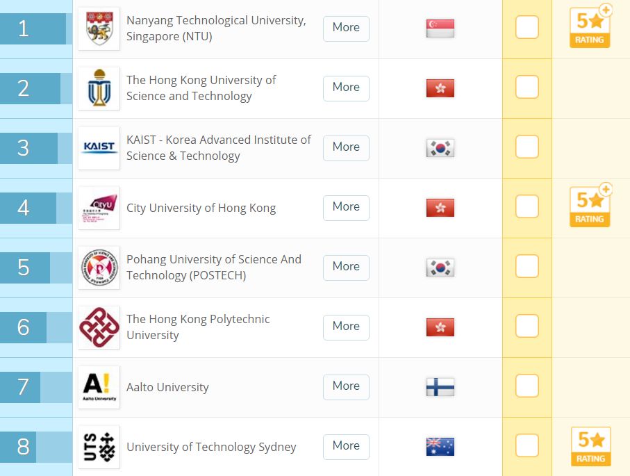This screenshot has width=630, height=476.
Task: Click the rank 1 score bar
Action: tap(33, 28)
